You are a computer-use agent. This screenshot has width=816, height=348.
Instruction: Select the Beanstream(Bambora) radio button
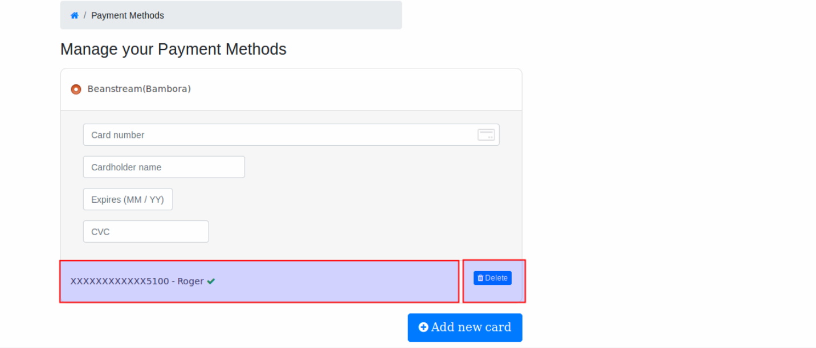pos(76,89)
